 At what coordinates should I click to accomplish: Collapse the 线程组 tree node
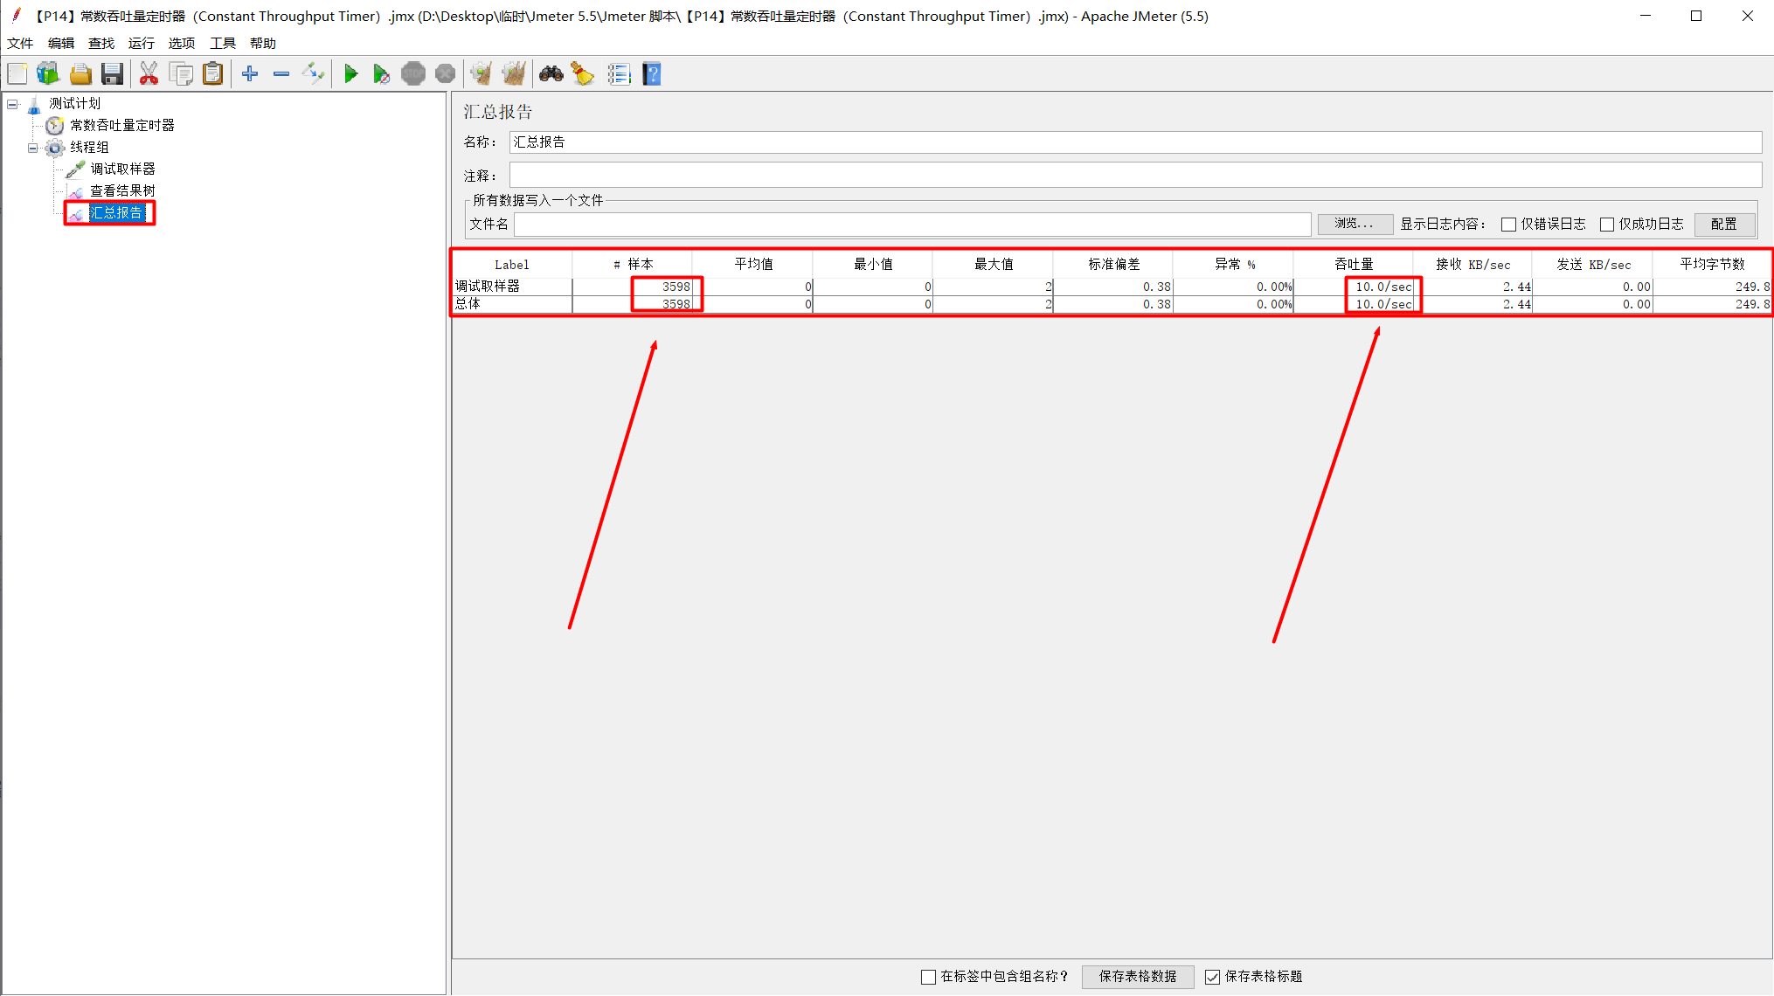pos(33,148)
